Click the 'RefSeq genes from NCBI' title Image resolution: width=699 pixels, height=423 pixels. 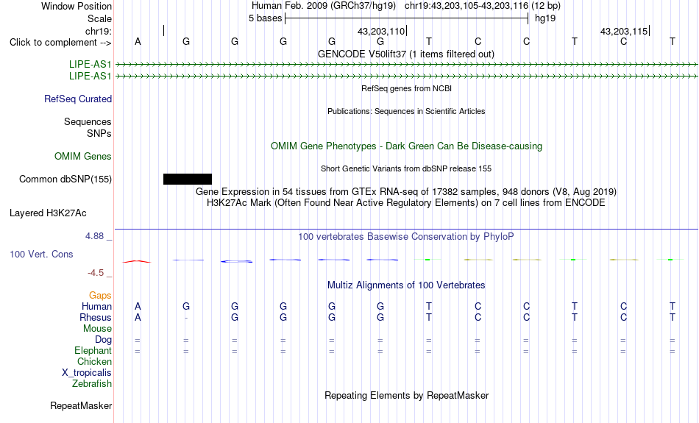[406, 88]
